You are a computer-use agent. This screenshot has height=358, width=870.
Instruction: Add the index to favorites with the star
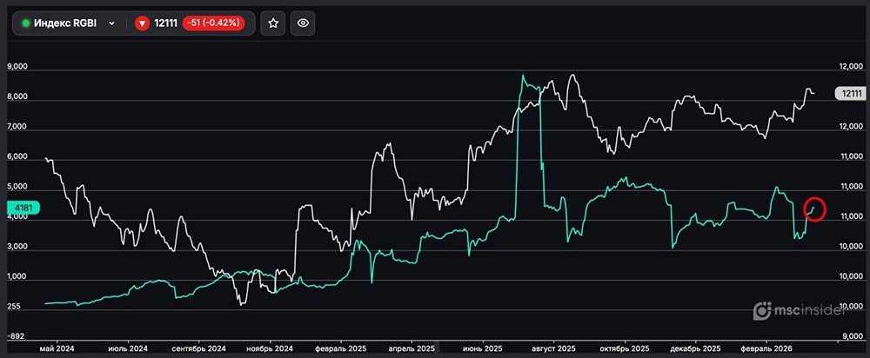pyautogui.click(x=272, y=23)
